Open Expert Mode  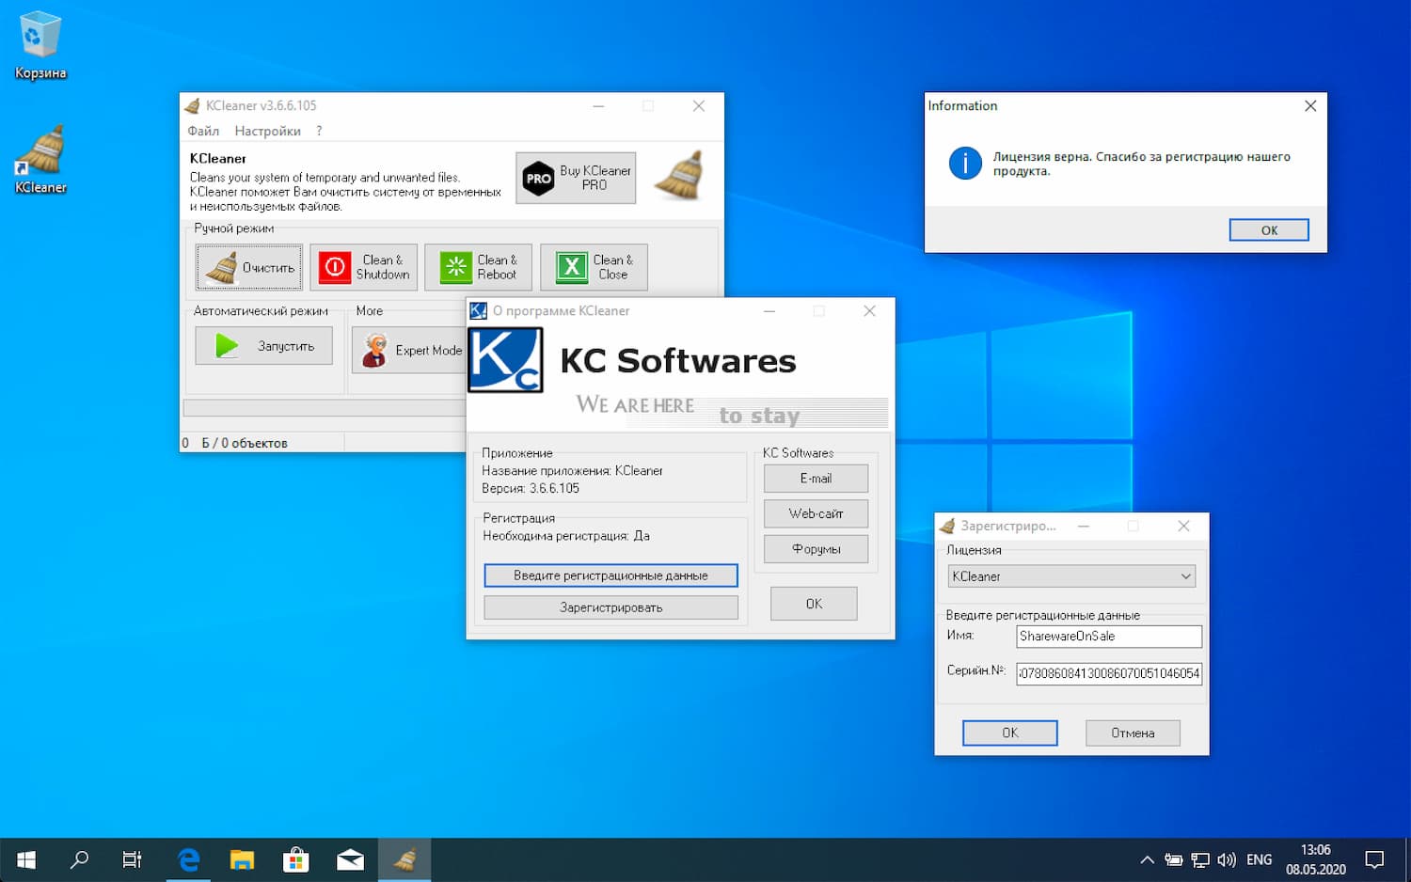click(410, 350)
